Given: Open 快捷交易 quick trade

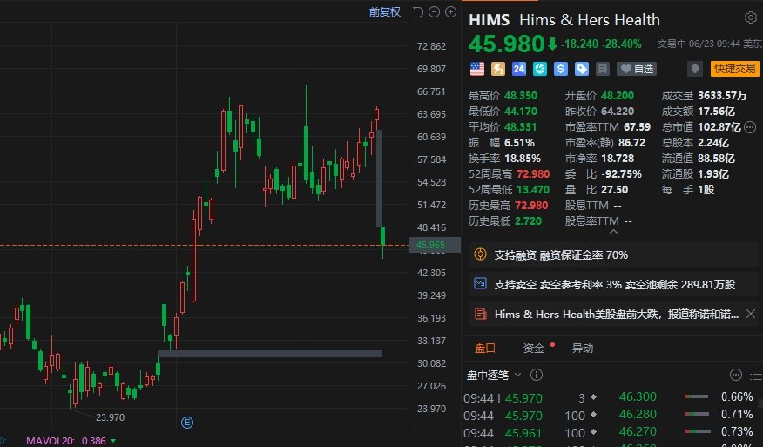Looking at the screenshot, I should pyautogui.click(x=734, y=69).
